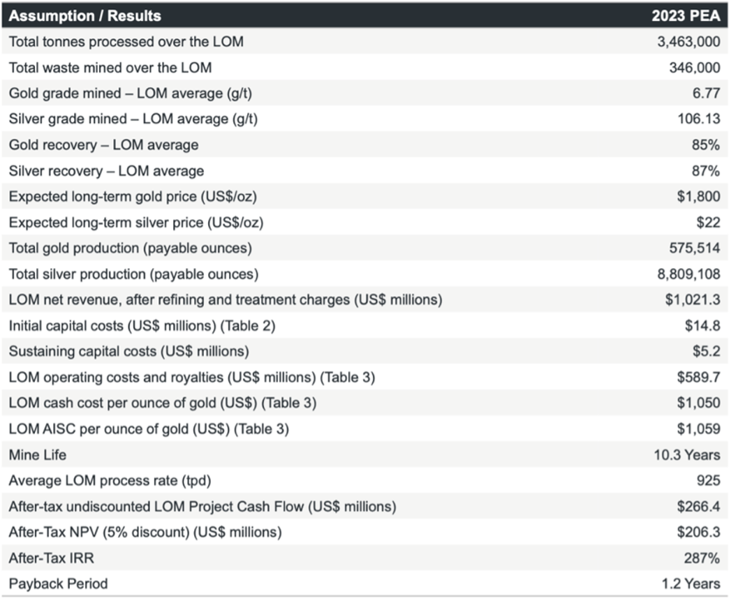Click the 3,463,000 tonnes value
The height and width of the screenshot is (603, 738).
pyautogui.click(x=688, y=41)
